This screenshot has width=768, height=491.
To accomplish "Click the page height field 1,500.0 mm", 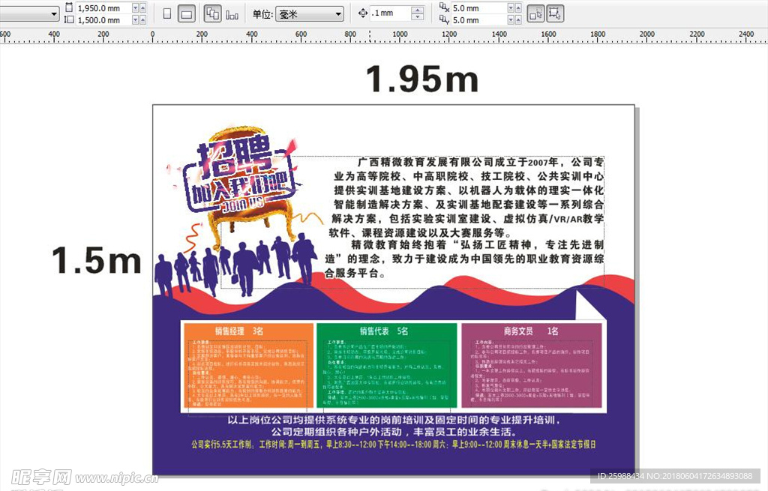I will point(102,20).
